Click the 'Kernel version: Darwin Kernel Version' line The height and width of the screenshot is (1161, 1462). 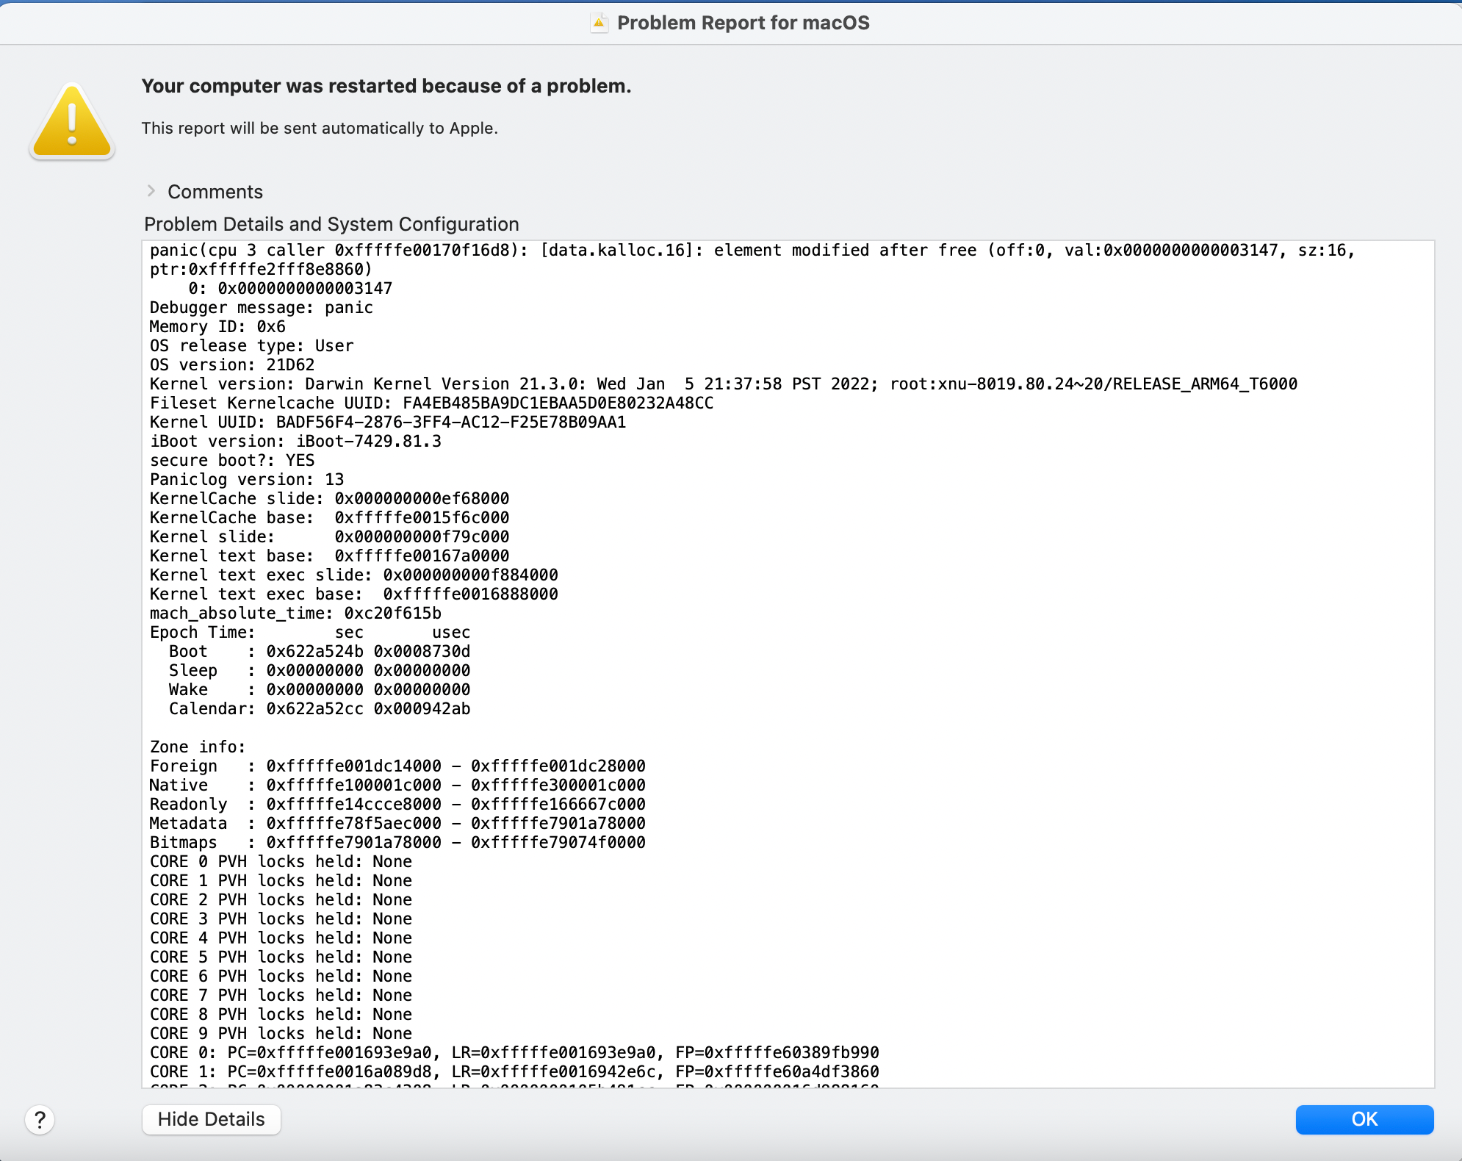click(x=724, y=384)
